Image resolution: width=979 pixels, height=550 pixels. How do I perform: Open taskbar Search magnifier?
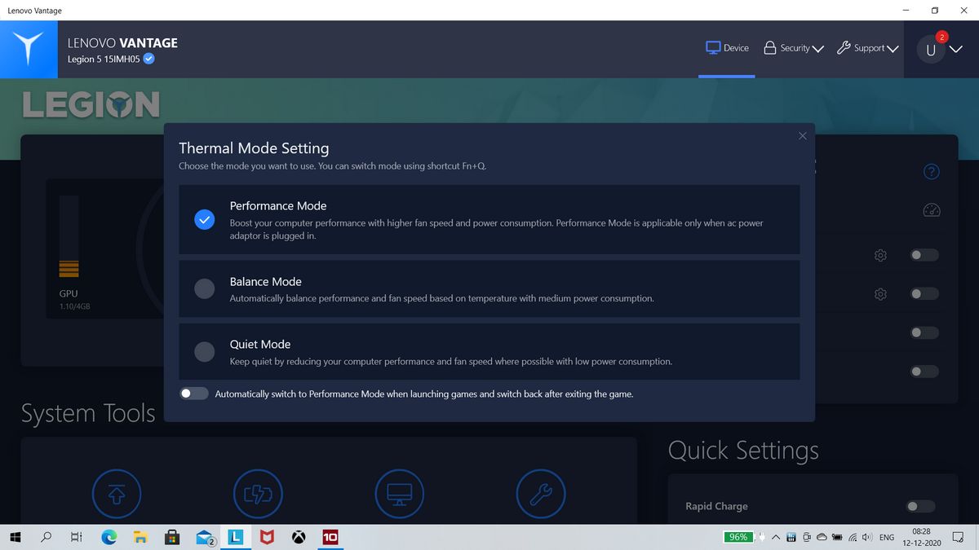[x=46, y=537]
